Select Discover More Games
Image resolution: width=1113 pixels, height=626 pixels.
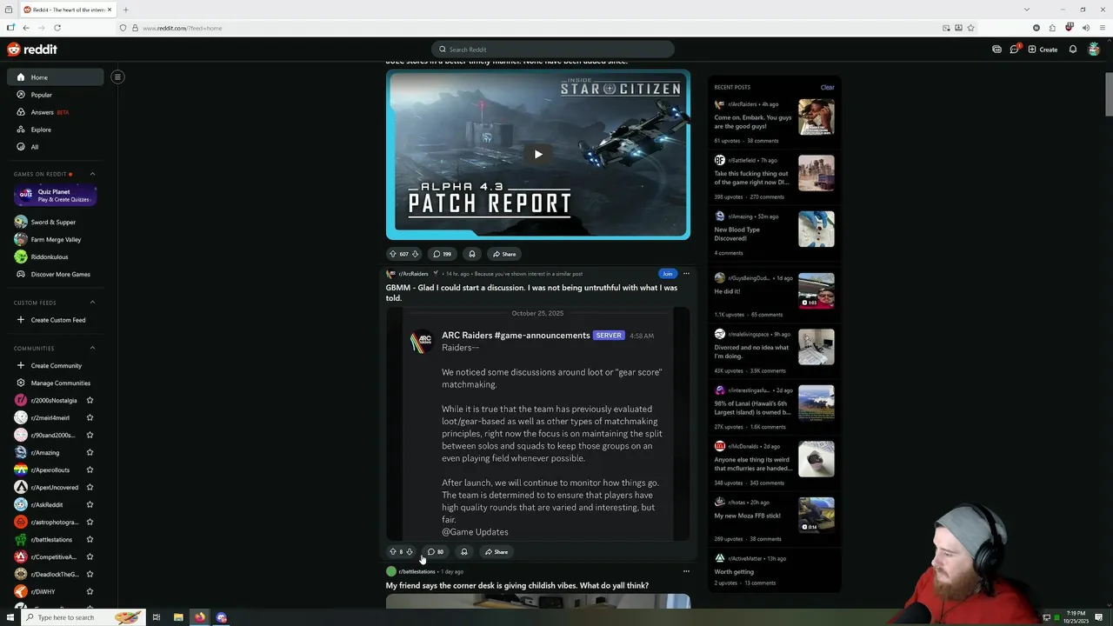coord(55,274)
